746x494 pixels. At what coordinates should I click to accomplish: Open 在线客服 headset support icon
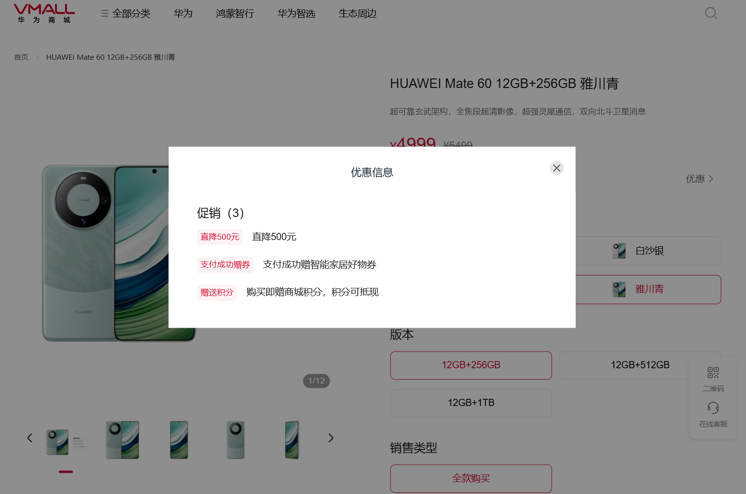point(713,408)
